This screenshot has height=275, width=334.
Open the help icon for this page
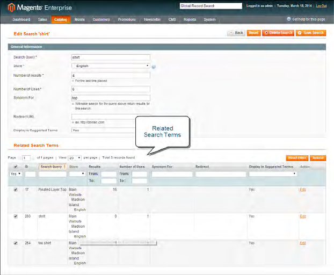click(289, 19)
